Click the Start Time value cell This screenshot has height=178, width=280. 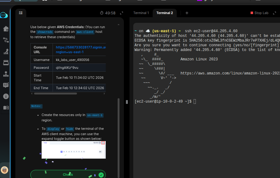(x=80, y=78)
